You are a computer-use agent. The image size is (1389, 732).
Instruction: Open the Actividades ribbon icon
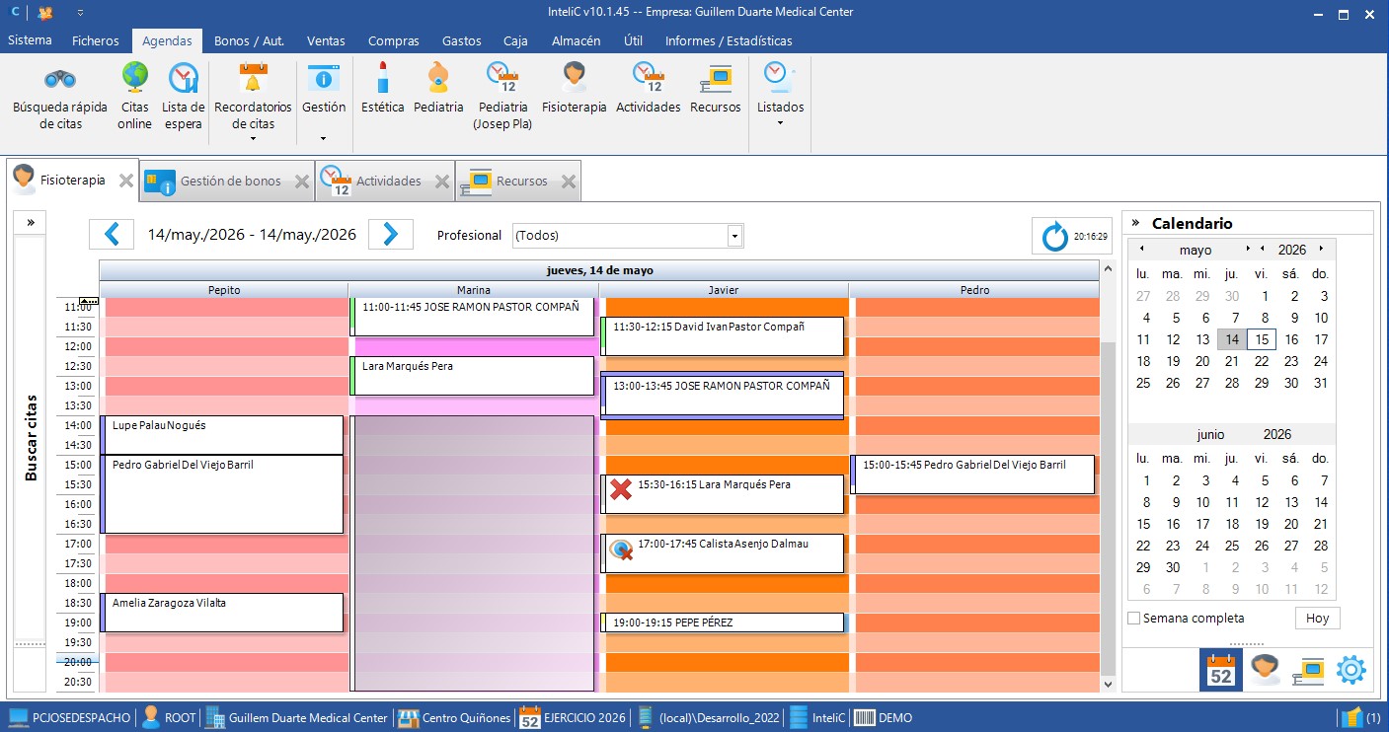point(649,77)
